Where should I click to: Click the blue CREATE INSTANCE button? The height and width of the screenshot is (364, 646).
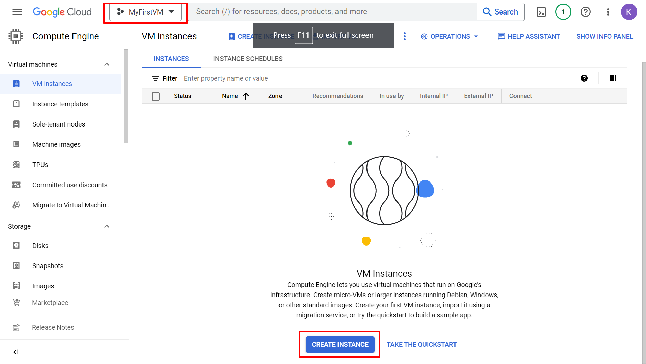[x=340, y=344]
